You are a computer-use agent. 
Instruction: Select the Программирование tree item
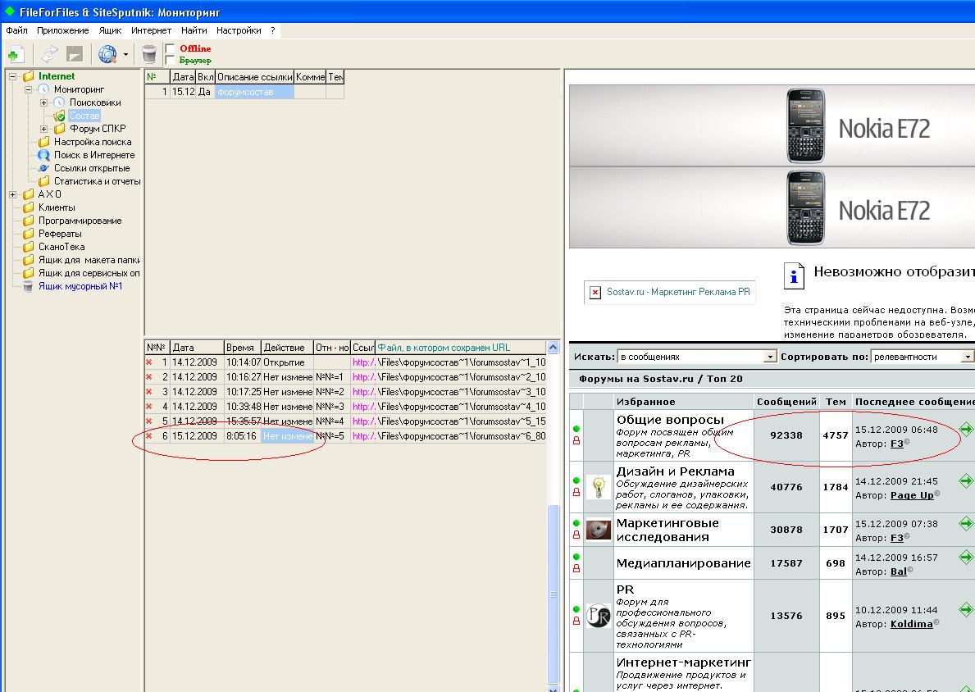point(80,221)
